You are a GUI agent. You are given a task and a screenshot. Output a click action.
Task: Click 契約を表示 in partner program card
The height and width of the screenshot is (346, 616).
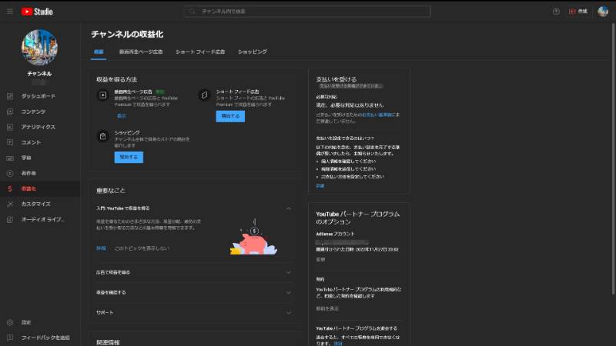click(x=327, y=309)
